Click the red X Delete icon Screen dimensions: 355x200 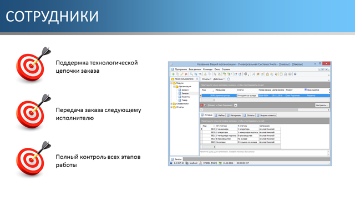186,74
